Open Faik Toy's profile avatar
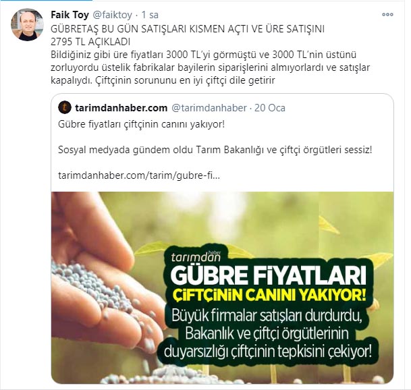The width and height of the screenshot is (411, 390). click(27, 25)
